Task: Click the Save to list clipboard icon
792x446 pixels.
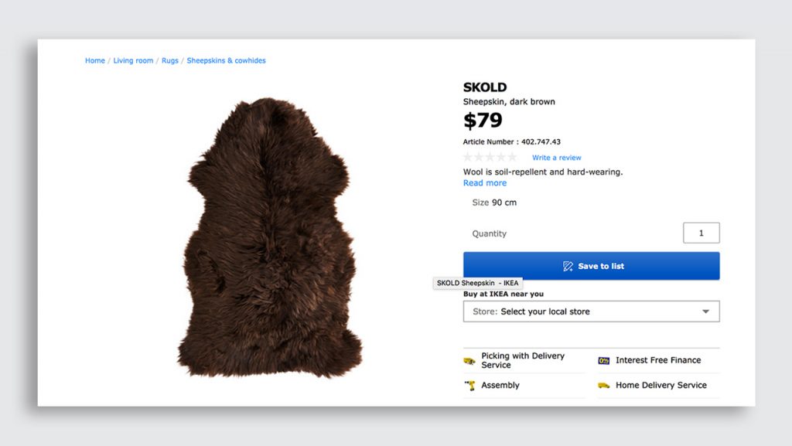Action: click(x=568, y=265)
